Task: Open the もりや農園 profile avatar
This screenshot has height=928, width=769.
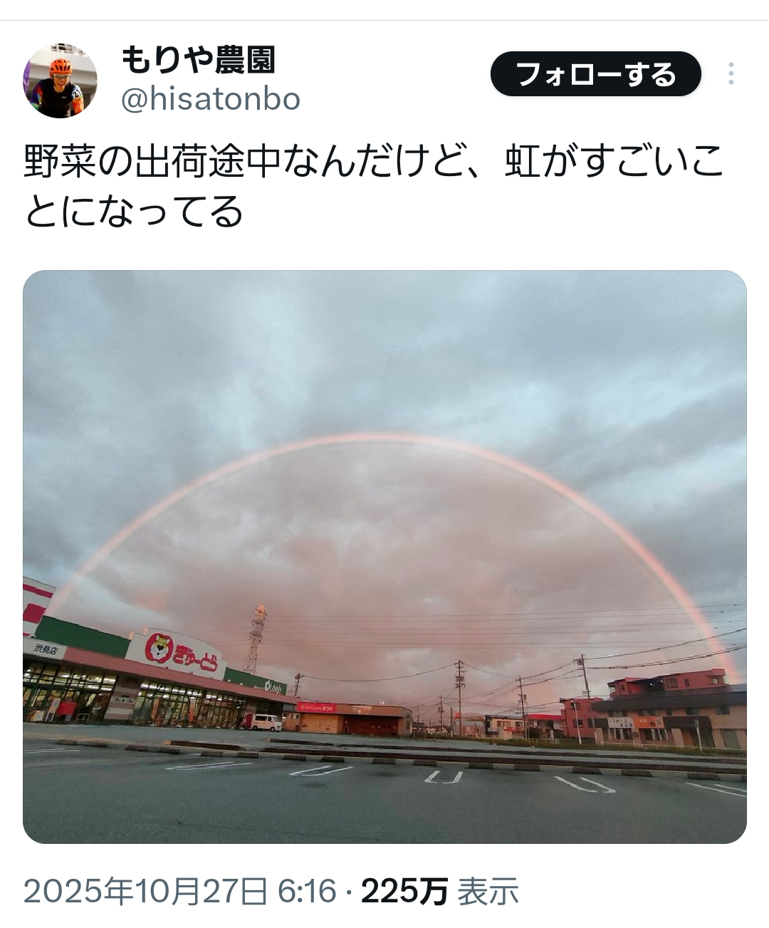Action: pyautogui.click(x=60, y=81)
